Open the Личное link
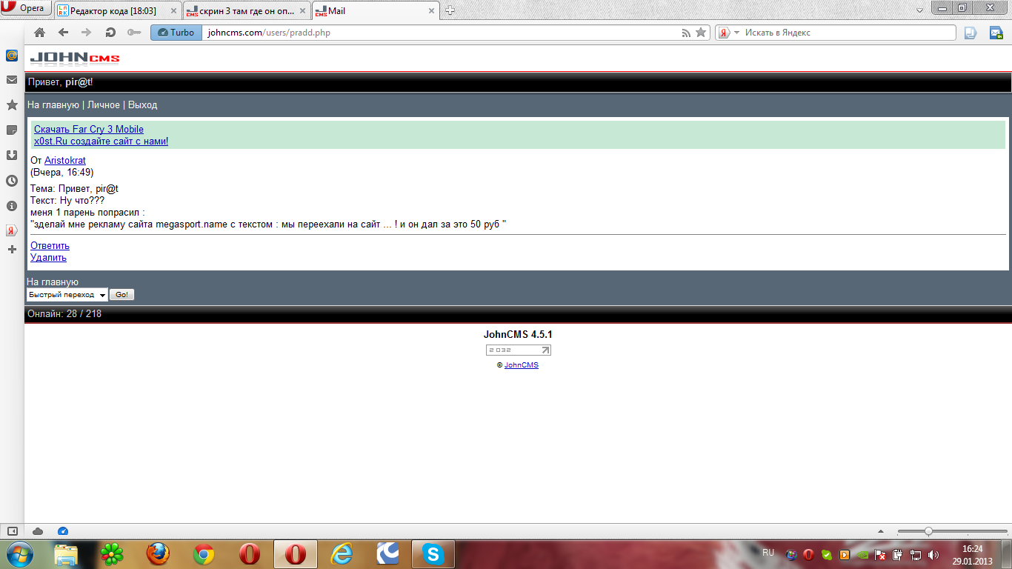The height and width of the screenshot is (569, 1012). tap(104, 105)
